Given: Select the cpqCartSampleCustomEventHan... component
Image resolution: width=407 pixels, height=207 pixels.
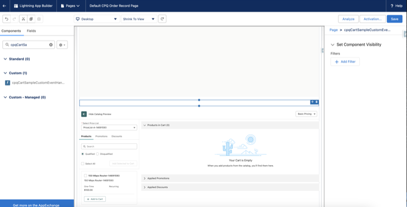Looking at the screenshot, I should pyautogui.click(x=35, y=83).
